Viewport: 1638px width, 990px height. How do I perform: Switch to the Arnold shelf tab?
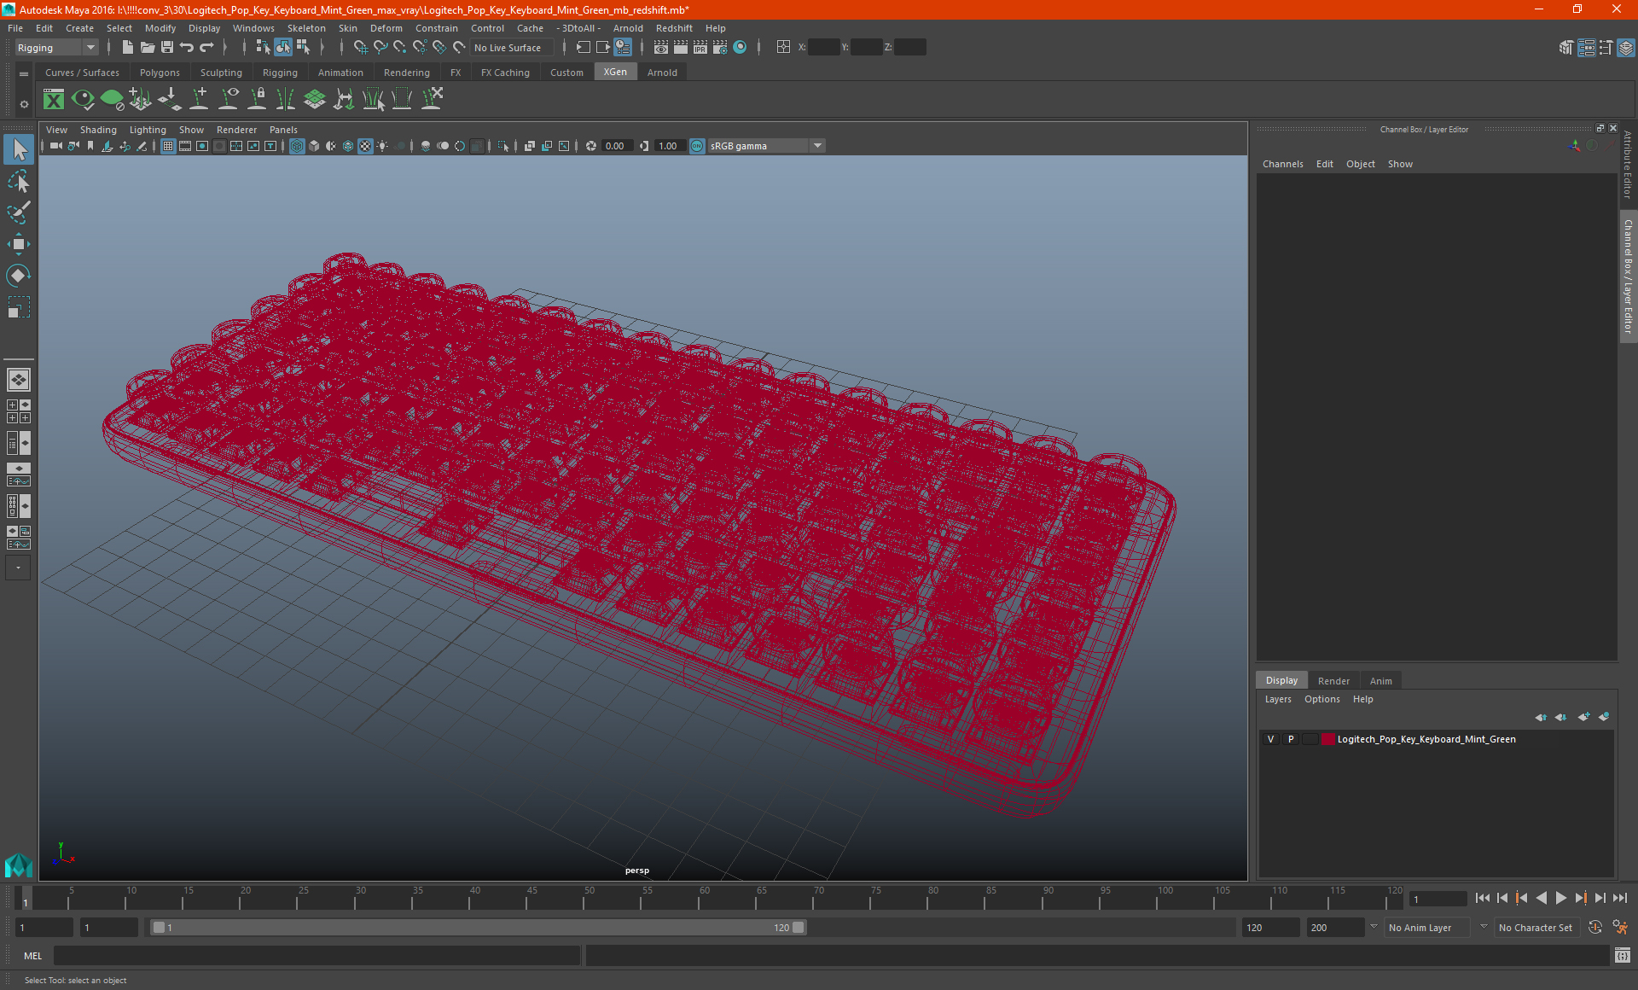(662, 73)
